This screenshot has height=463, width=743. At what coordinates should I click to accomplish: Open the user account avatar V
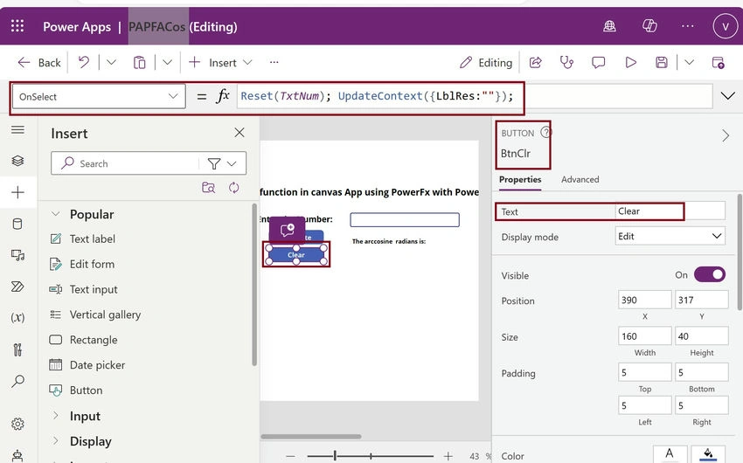(725, 26)
